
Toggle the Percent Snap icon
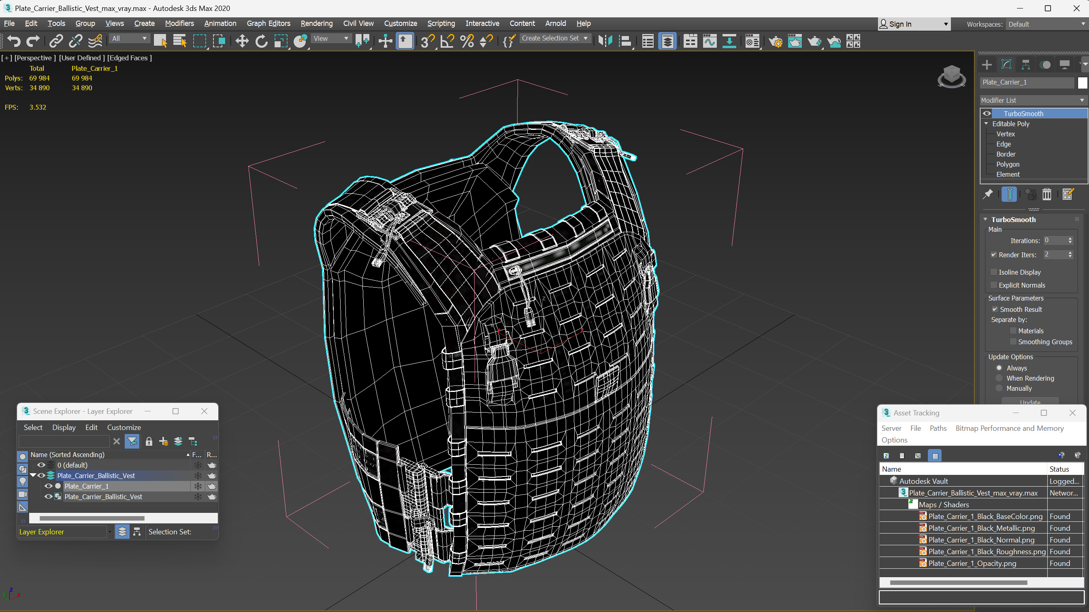click(x=467, y=41)
